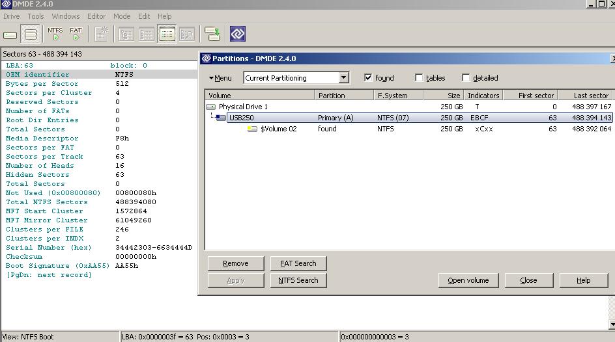Click the NTFS Search button

[x=298, y=280]
